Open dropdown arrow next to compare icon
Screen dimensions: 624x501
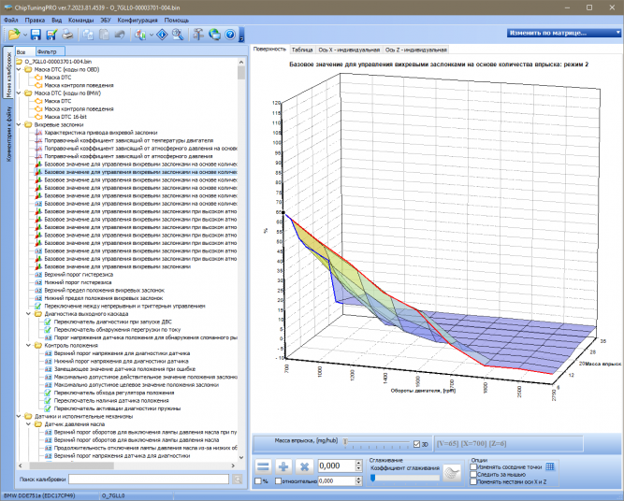[152, 35]
